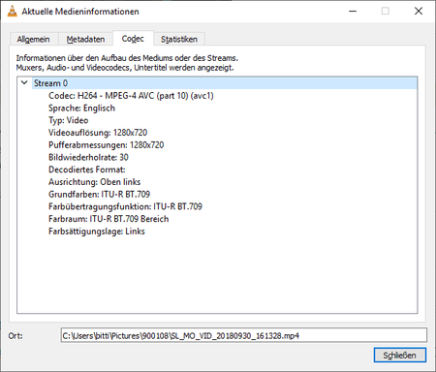Select the Farbsättigungslage: Links entry
Screen dimensions: 436x372
pos(97,232)
